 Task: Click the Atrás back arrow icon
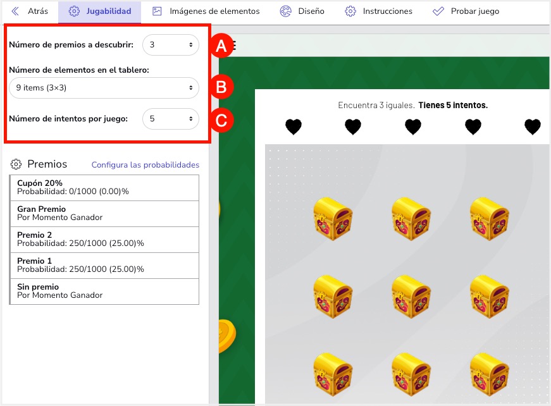(15, 11)
